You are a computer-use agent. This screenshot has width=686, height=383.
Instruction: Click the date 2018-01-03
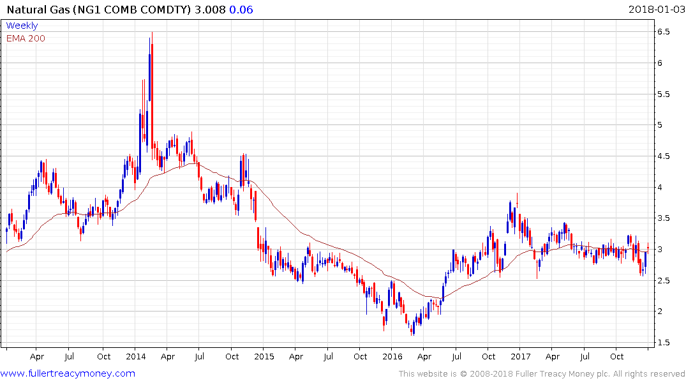(x=656, y=9)
